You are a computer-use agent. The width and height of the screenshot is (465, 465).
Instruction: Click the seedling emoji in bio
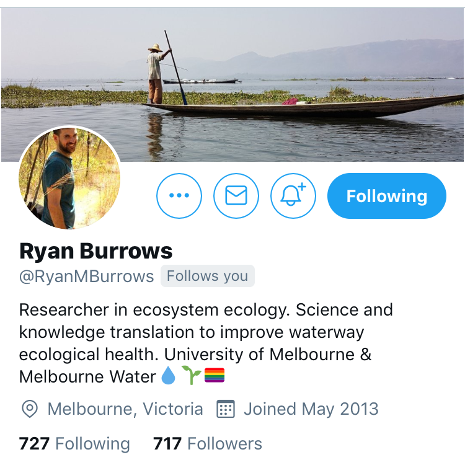click(x=191, y=376)
